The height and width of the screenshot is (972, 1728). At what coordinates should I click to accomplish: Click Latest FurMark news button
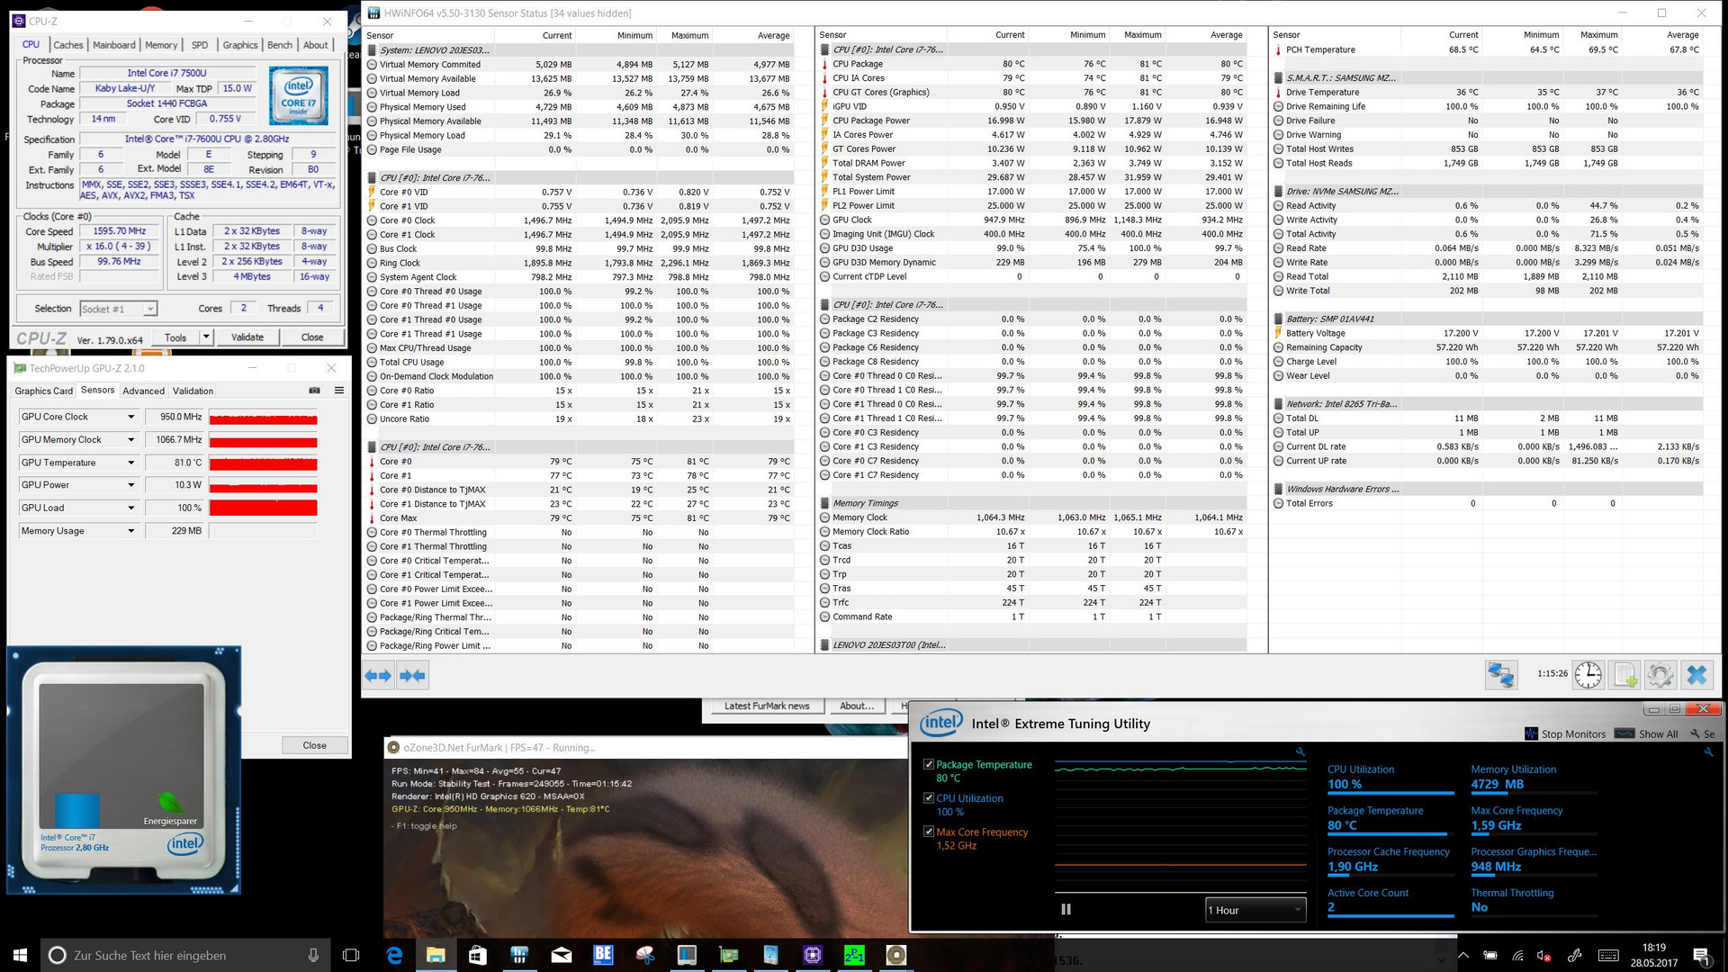pyautogui.click(x=767, y=706)
